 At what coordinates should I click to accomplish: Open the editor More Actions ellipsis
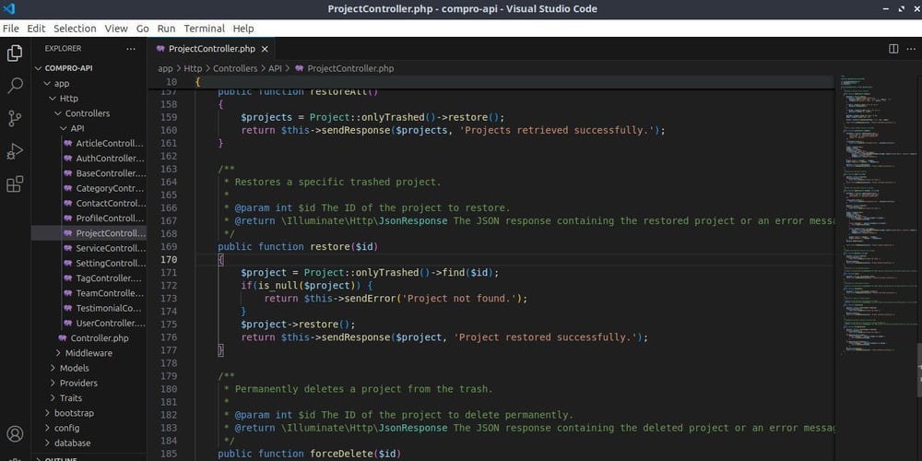point(911,49)
